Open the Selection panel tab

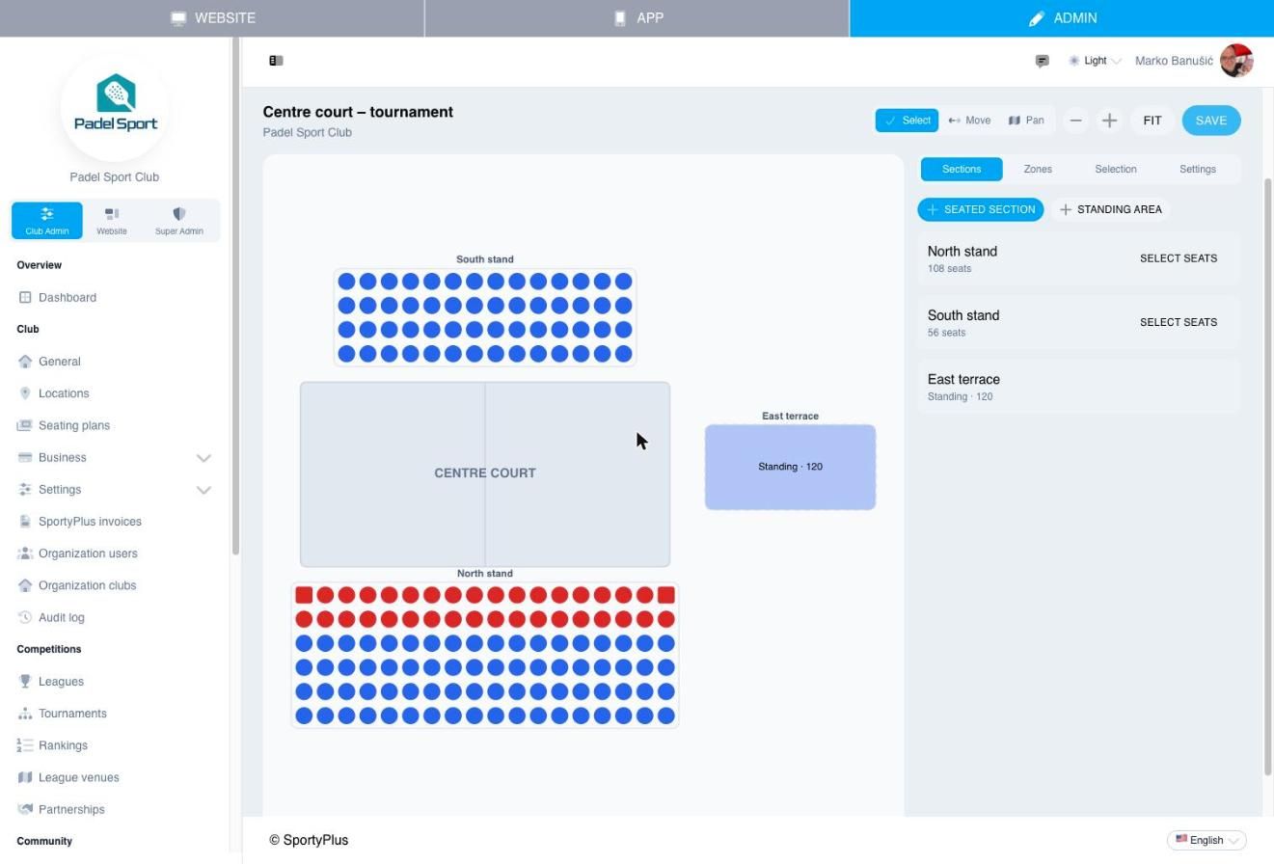click(x=1116, y=169)
